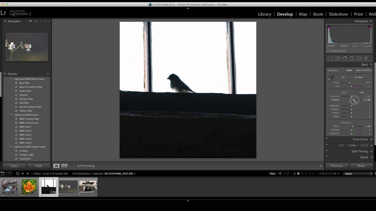
Task: Collapse Lightroom B&W Presets folder
Action: [x=11, y=115]
